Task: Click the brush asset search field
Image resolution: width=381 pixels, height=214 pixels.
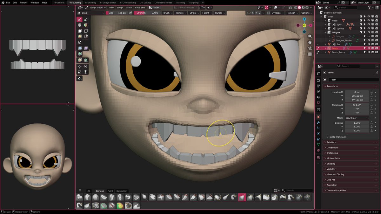Action: coord(297,191)
